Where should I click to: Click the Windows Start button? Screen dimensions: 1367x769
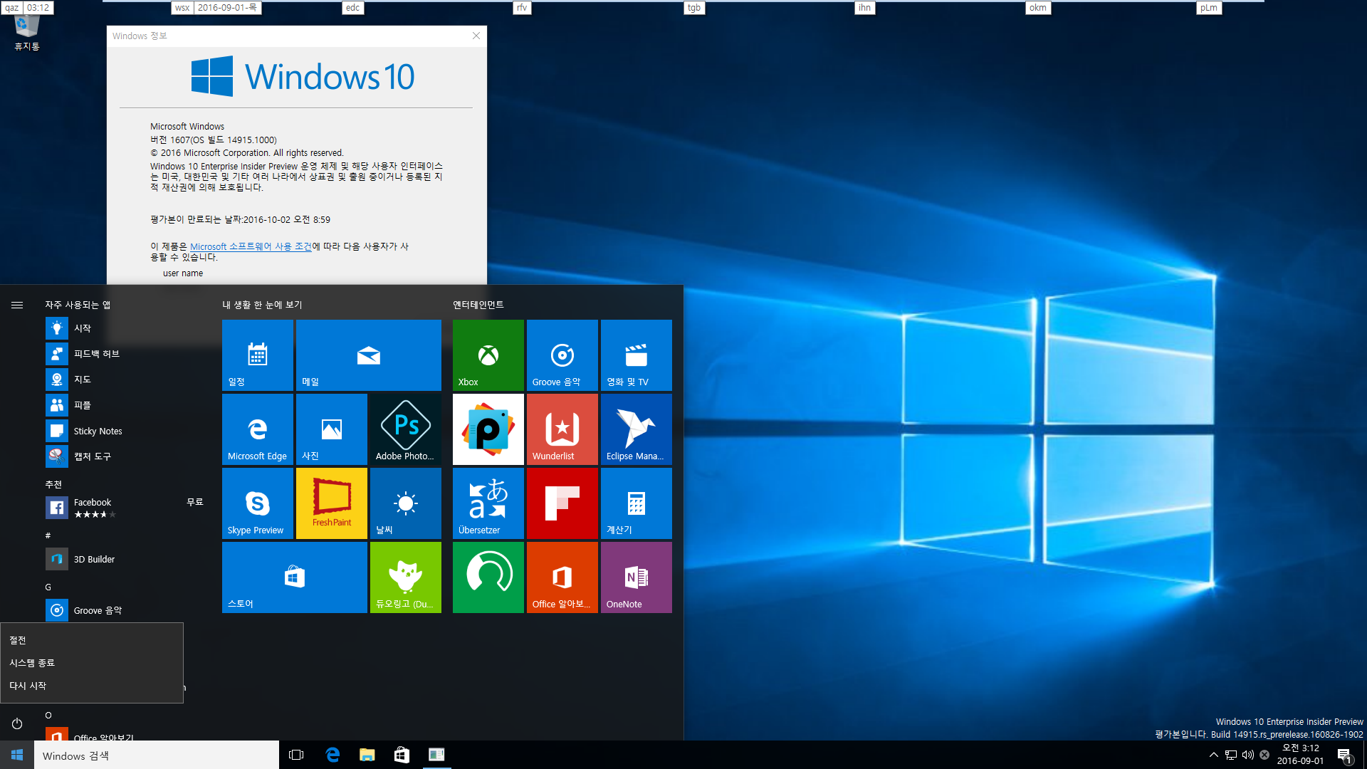pos(17,755)
